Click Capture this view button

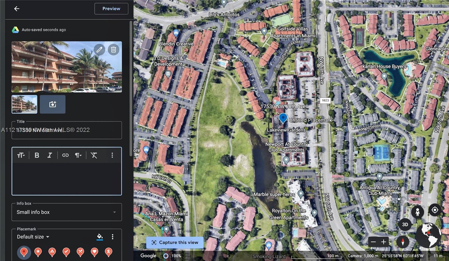tap(175, 243)
